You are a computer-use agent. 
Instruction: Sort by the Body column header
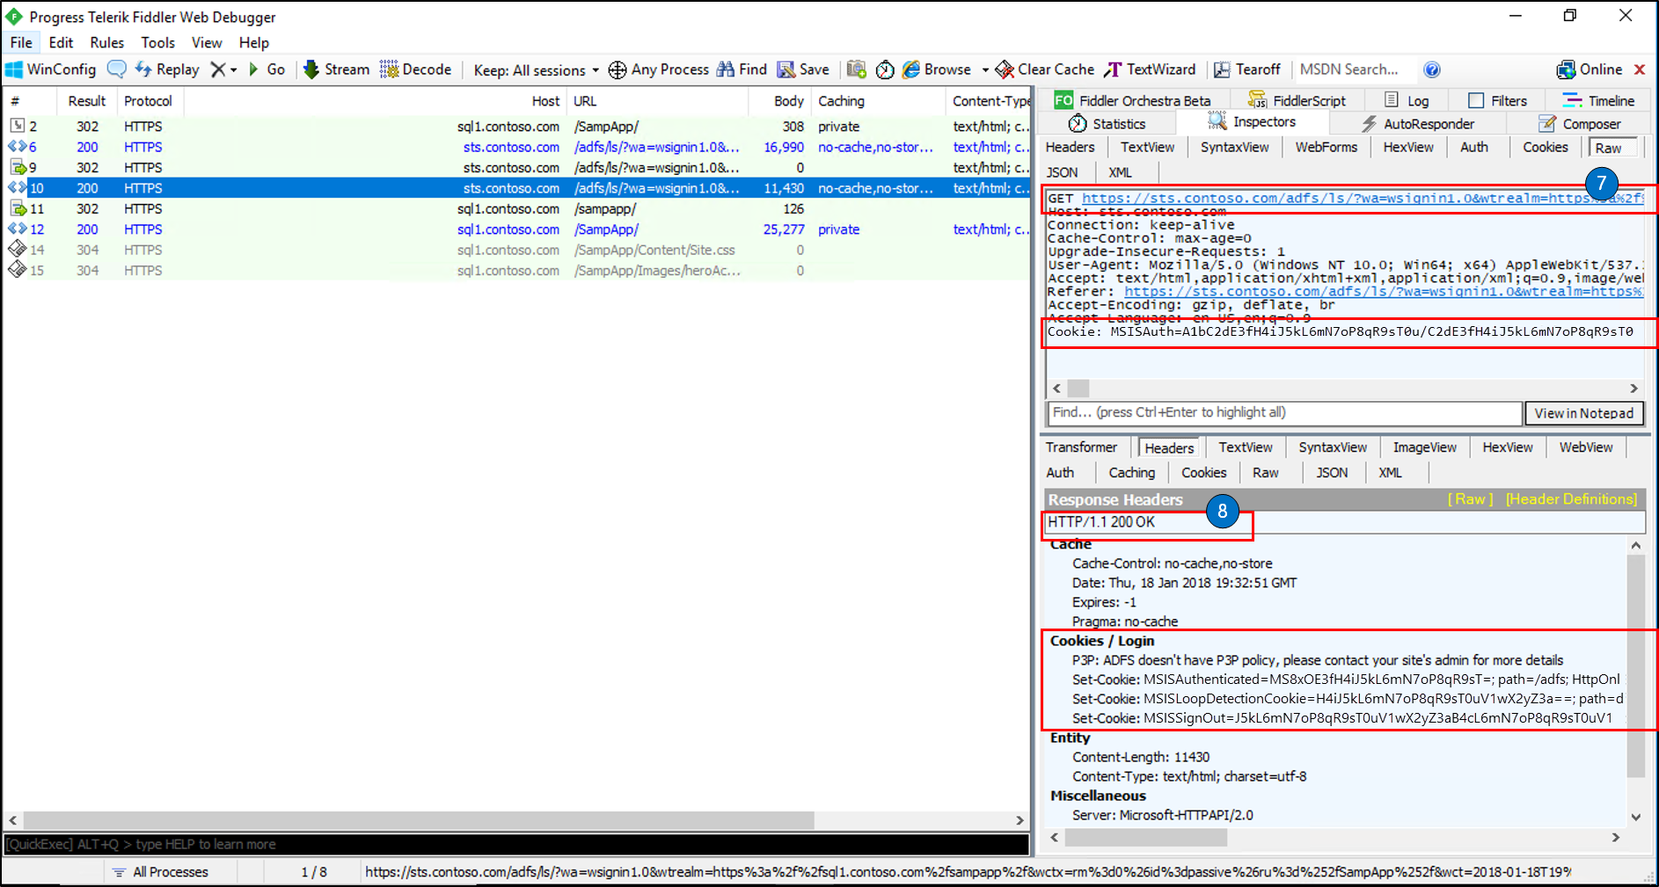[779, 101]
